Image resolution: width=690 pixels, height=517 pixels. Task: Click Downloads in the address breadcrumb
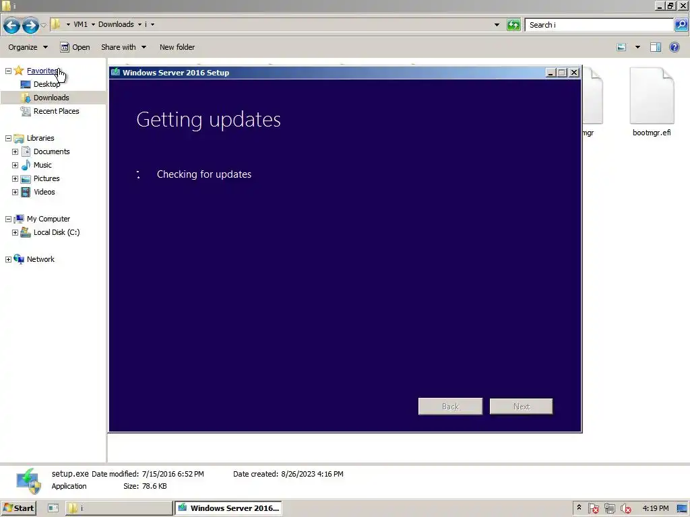(x=116, y=24)
